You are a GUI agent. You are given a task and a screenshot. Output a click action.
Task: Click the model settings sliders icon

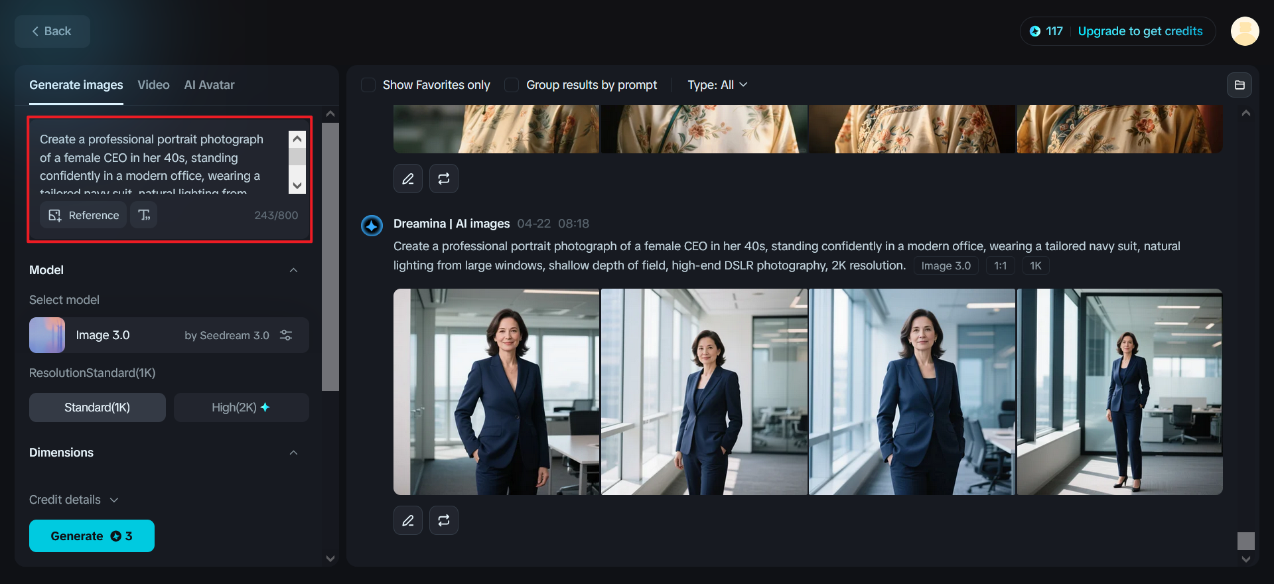click(286, 335)
